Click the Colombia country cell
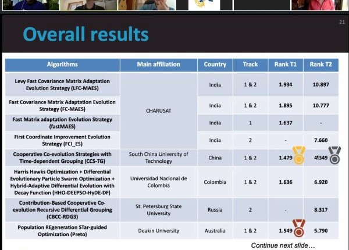This screenshot has width=349, height=250. tap(215, 182)
